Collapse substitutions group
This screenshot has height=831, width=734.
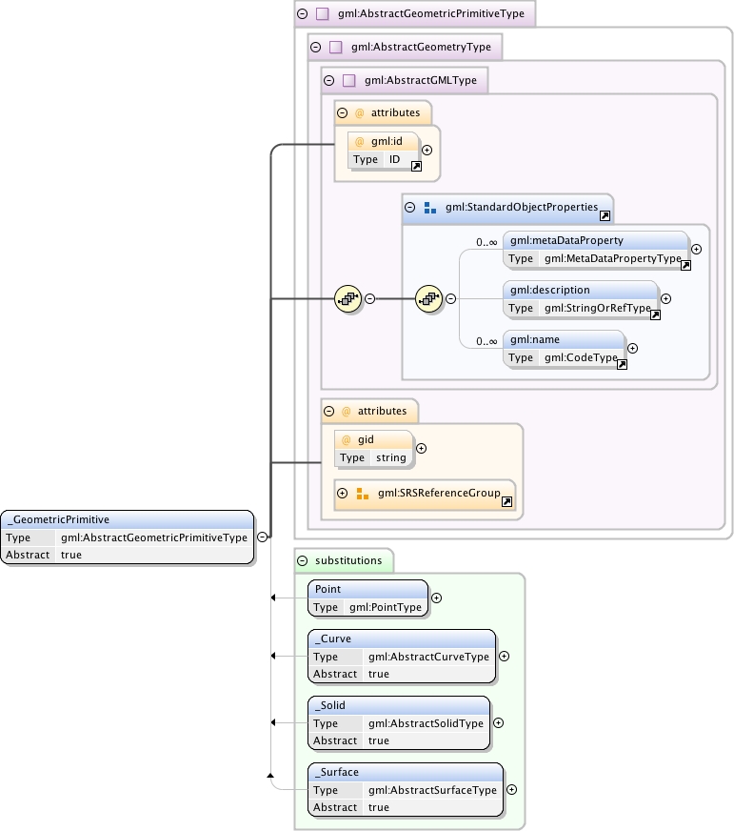[303, 560]
